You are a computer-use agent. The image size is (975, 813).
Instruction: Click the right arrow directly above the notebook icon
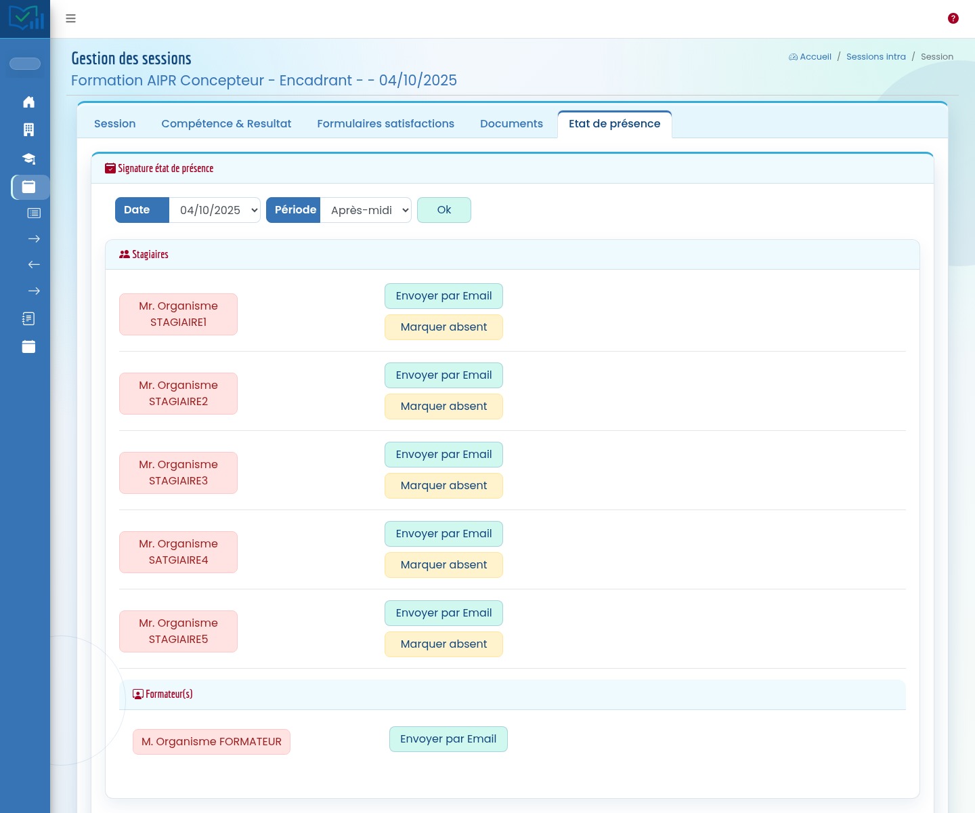coord(34,291)
